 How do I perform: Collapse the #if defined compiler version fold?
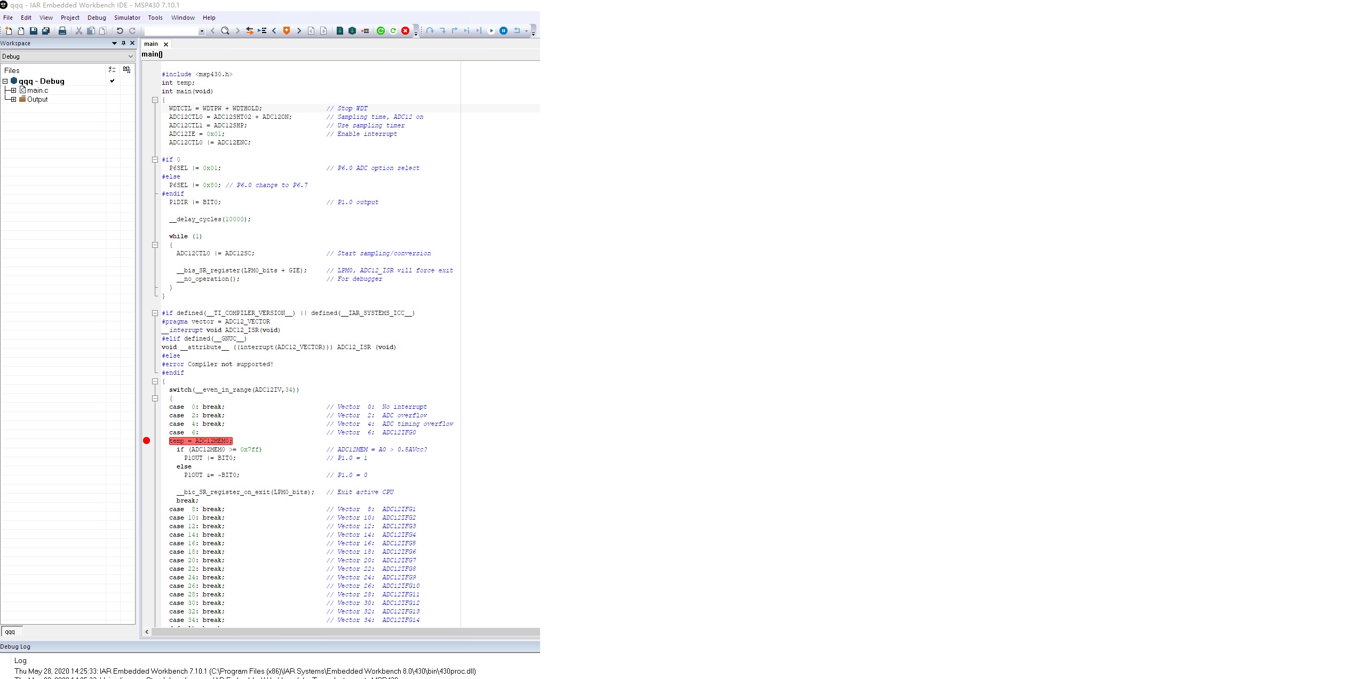[155, 313]
